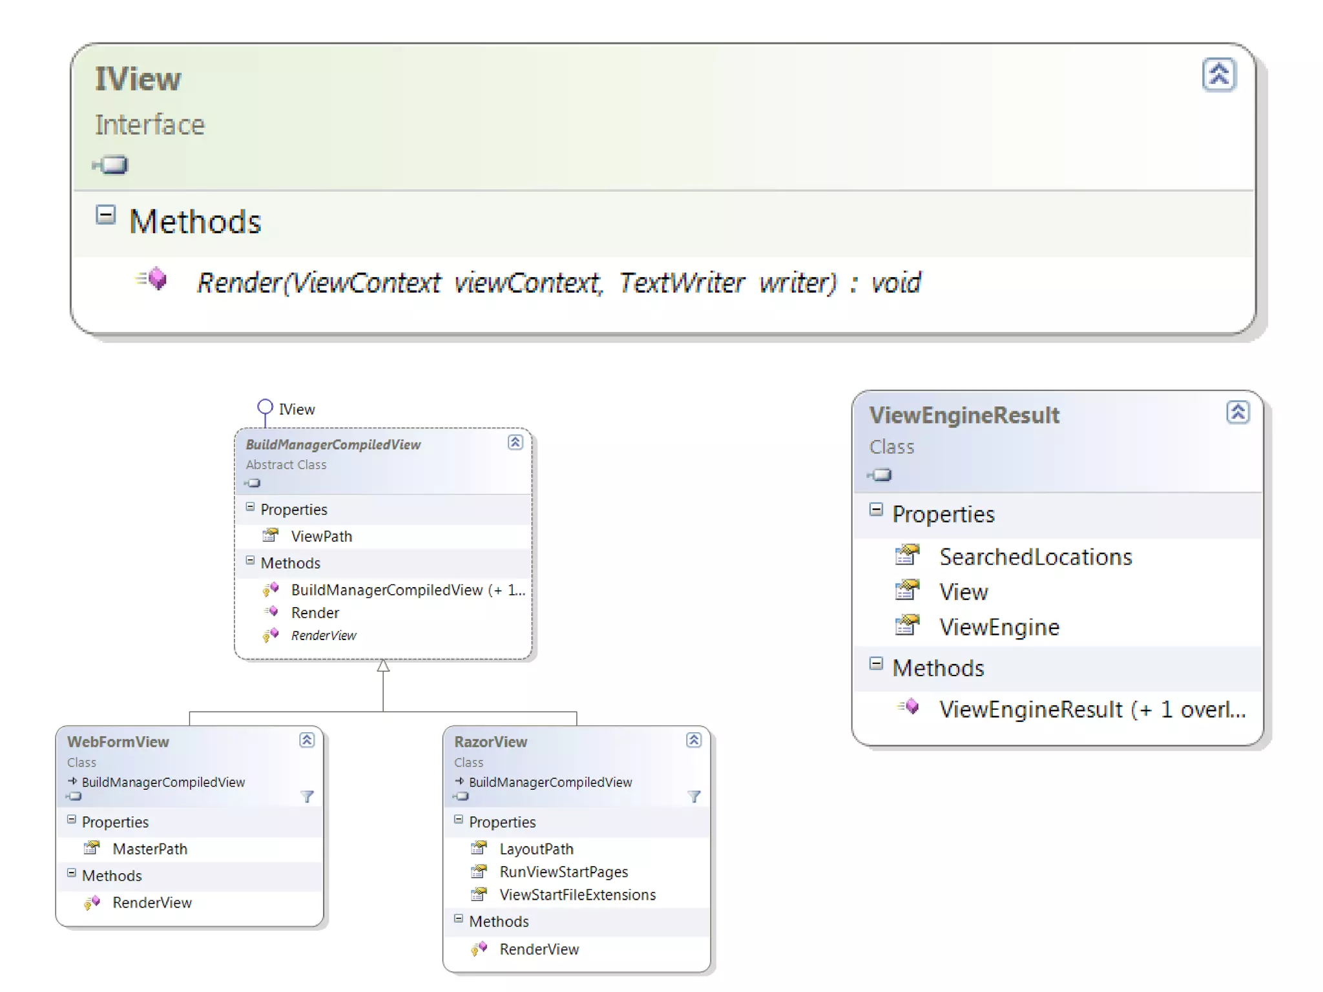Collapse ViewEngineResult Methods section
Image resolution: width=1323 pixels, height=992 pixels.
point(876,664)
